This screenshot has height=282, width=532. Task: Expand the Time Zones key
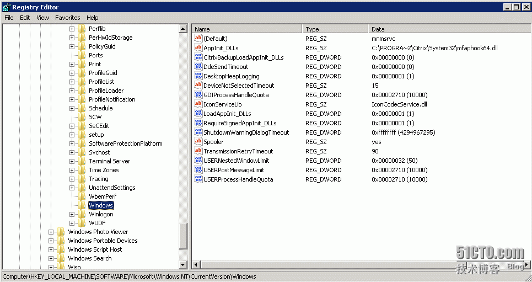[72, 170]
